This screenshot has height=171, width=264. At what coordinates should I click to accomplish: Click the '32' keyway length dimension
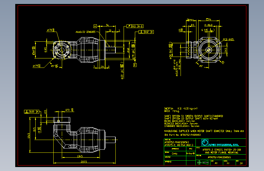110,31
